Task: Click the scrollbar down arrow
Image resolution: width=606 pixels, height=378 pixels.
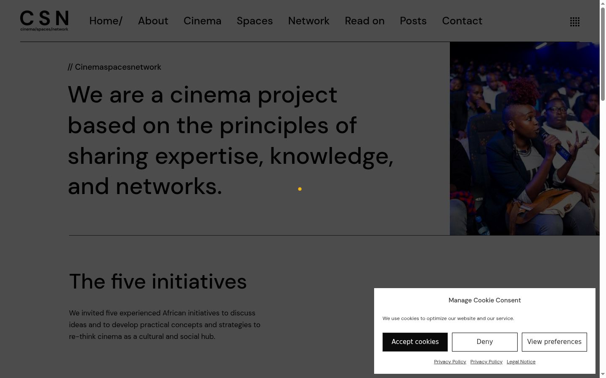Action: [x=603, y=374]
